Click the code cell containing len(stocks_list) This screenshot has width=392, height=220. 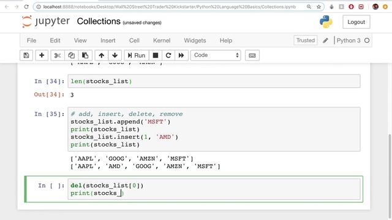[x=214, y=81]
